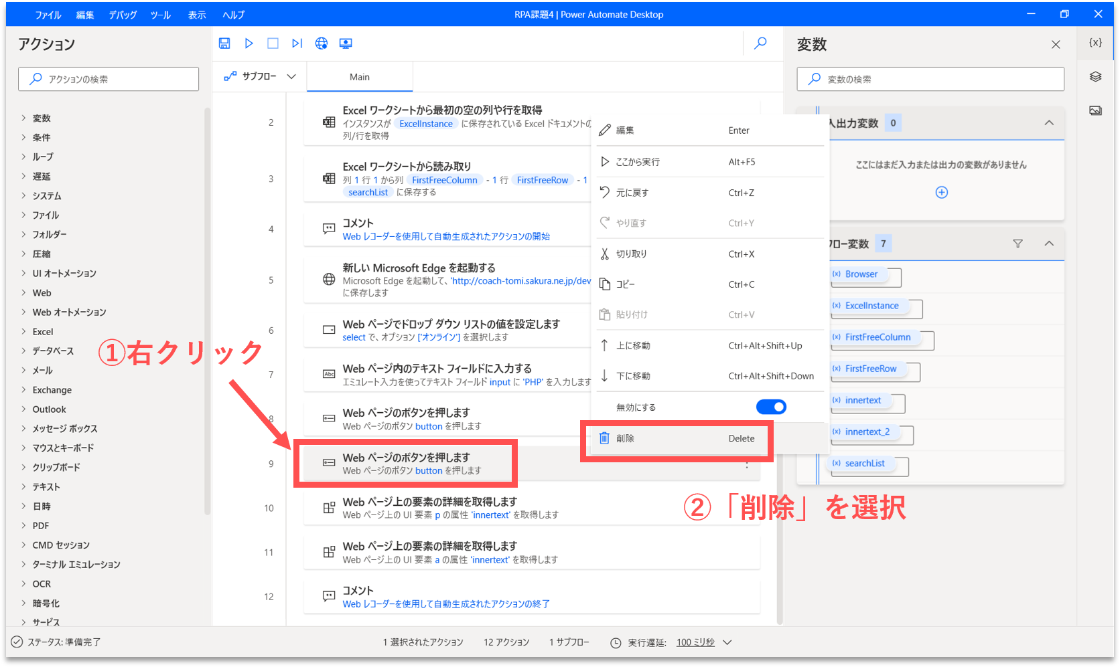The height and width of the screenshot is (667, 1120).
Task: Open the Images panel icon in sidebar
Action: (x=1095, y=110)
